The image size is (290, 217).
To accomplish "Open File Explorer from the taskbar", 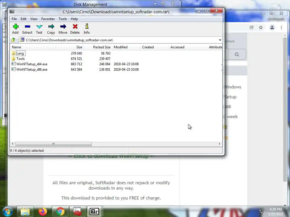I will [25, 211].
